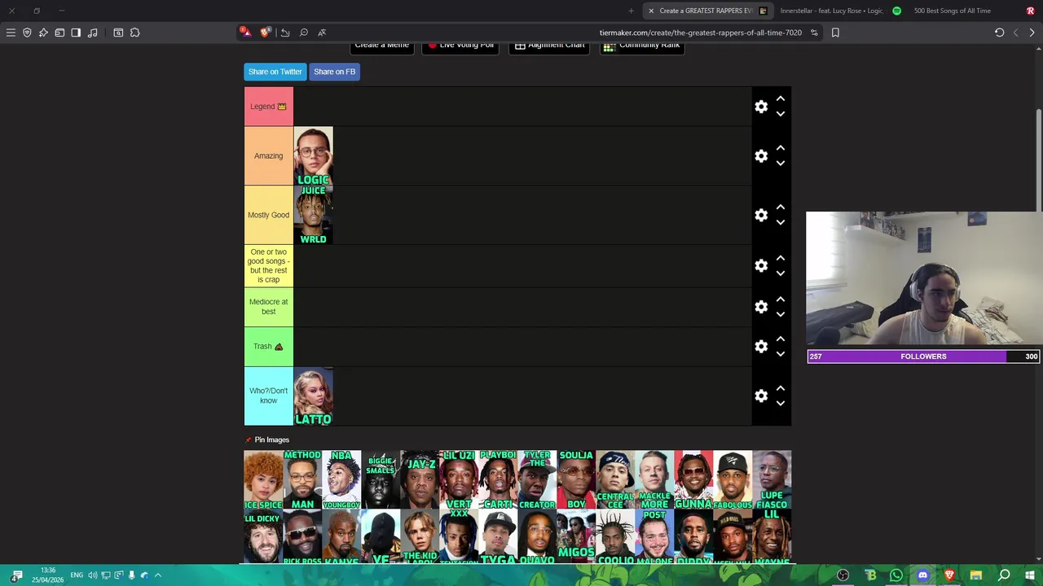Image resolution: width=1043 pixels, height=586 pixels.
Task: Move Mostly Good tier up with chevron
Action: [781, 207]
